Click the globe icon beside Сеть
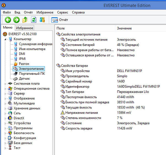Viewport: 166px width, 155px height. 10,113
